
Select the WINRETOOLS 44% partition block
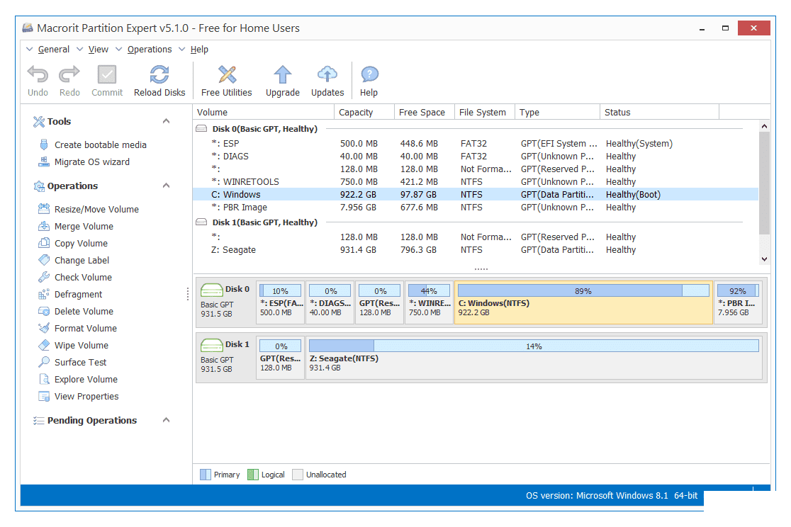click(x=429, y=302)
